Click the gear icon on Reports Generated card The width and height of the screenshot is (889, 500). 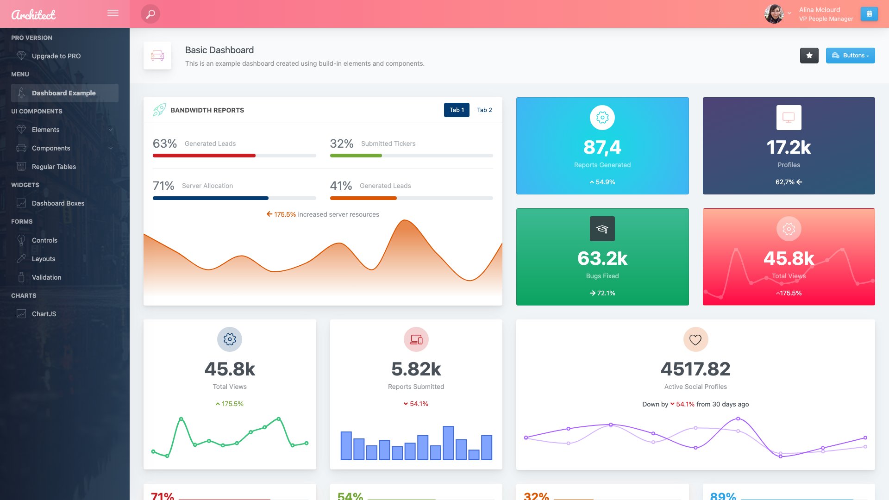pos(602,118)
